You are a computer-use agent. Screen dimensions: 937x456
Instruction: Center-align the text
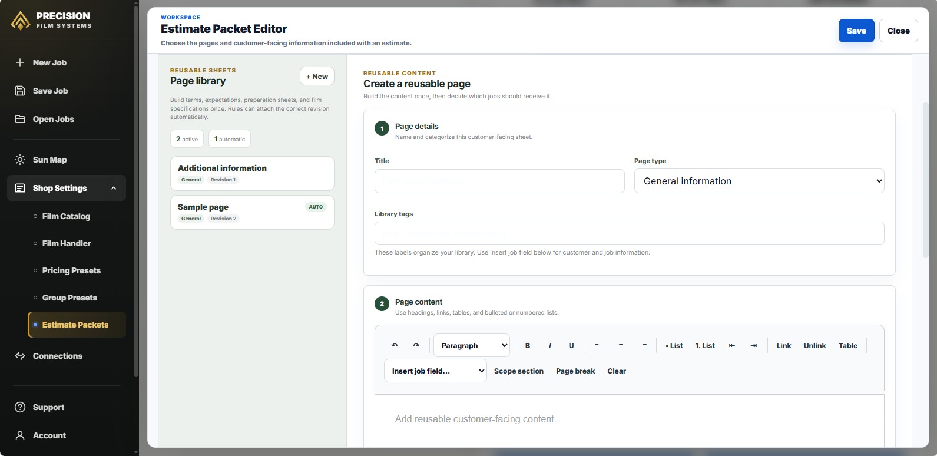pyautogui.click(x=621, y=346)
